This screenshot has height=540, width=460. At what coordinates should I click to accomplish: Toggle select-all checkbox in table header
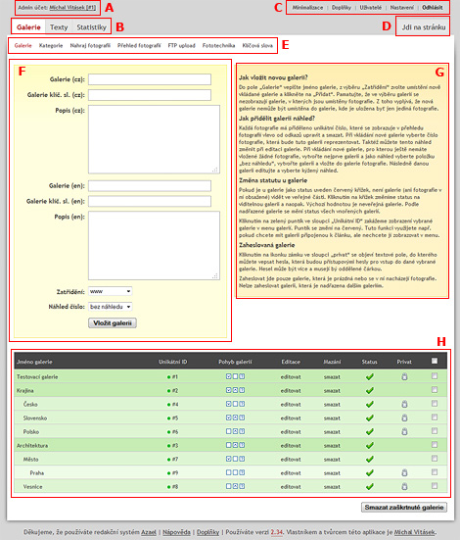[435, 361]
